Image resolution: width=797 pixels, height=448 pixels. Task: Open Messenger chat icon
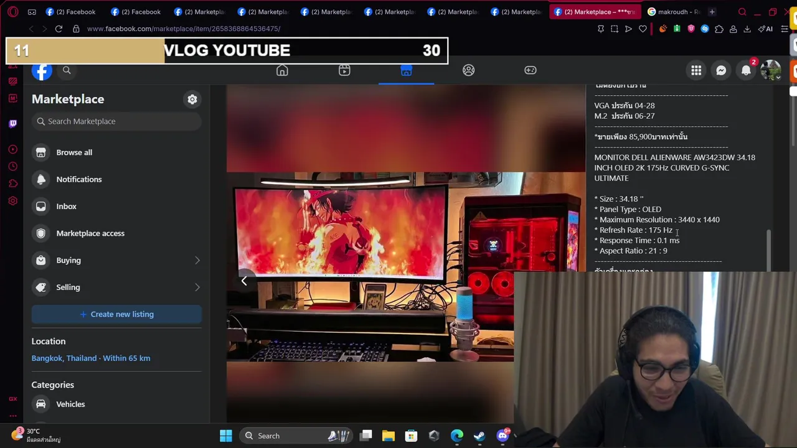tap(721, 70)
